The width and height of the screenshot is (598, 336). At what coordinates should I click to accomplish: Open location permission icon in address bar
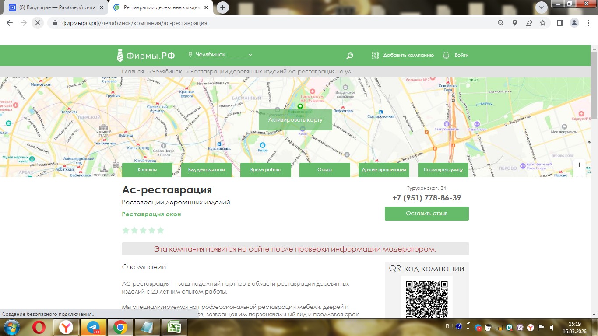515,23
